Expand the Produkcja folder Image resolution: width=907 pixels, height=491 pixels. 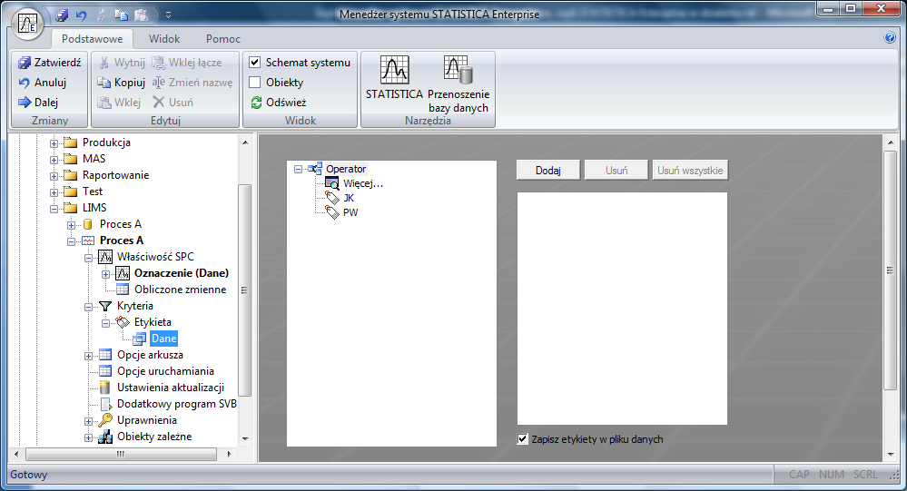(54, 142)
